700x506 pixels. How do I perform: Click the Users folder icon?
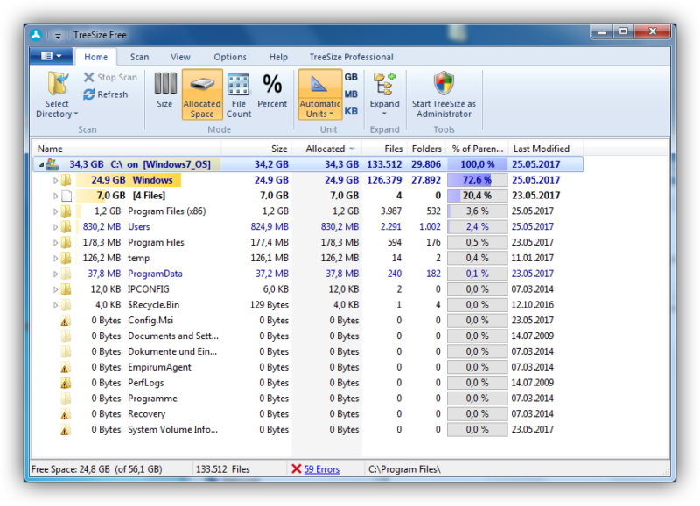point(66,227)
